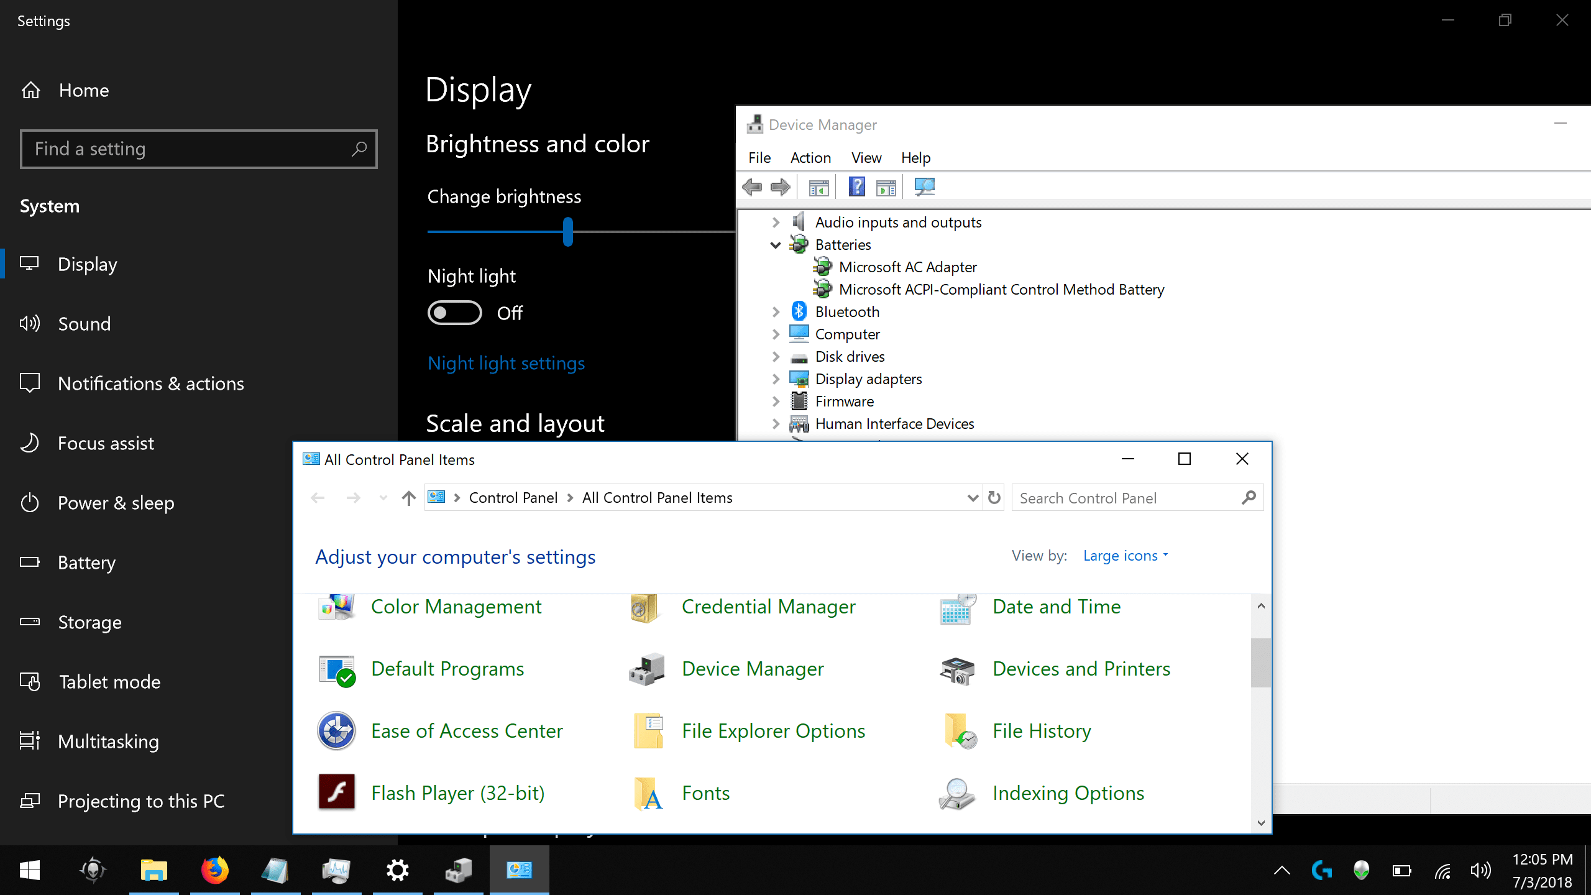Open Device Manager Help menu
The image size is (1591, 895).
[915, 158]
